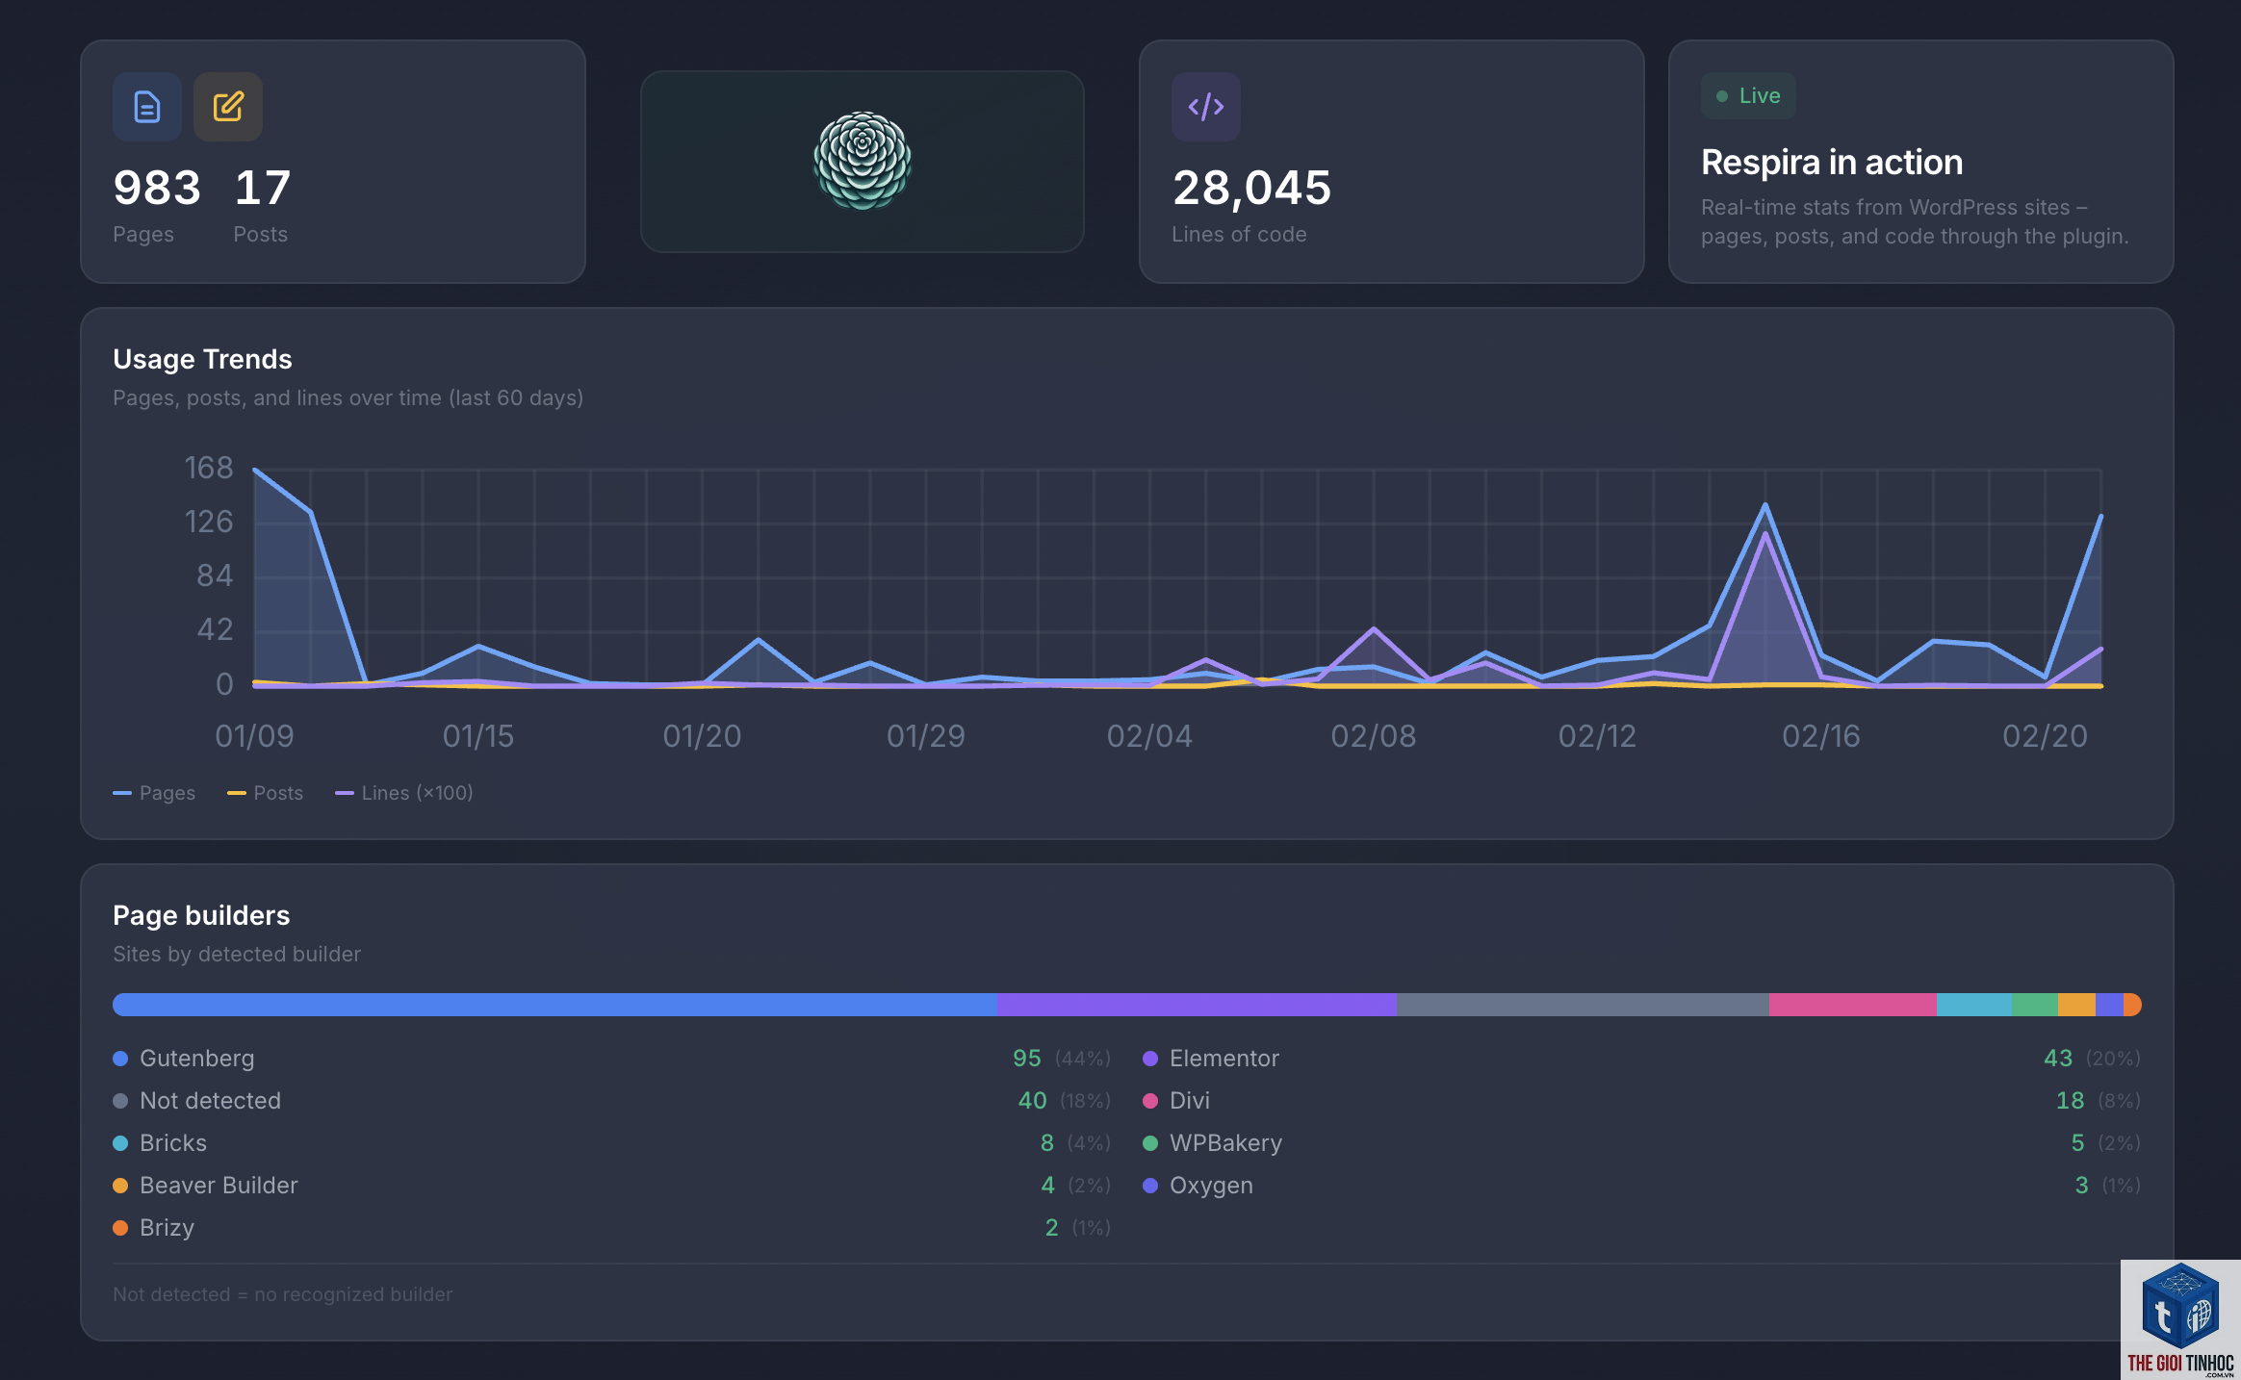Click the 28,045 lines of code value
This screenshot has height=1380, width=2241.
tap(1251, 188)
